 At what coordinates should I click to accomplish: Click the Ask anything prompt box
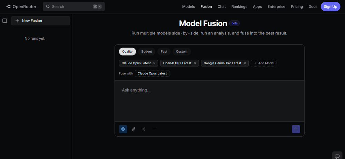tap(209, 101)
